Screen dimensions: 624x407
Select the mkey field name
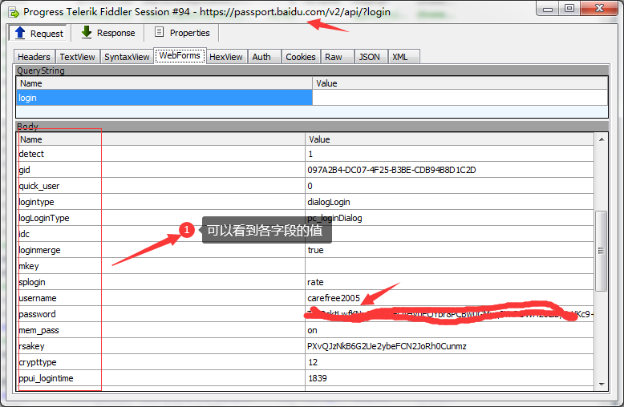tap(29, 266)
